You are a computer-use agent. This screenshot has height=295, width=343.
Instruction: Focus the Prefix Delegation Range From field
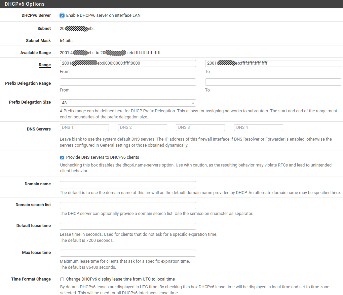click(x=128, y=82)
